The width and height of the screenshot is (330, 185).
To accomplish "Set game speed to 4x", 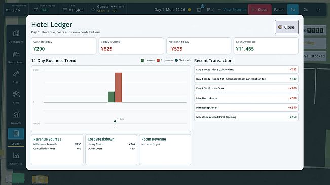I will point(318,10).
